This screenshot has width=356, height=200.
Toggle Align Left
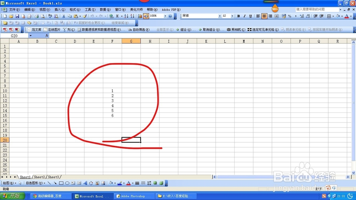pyautogui.click(x=258, y=16)
